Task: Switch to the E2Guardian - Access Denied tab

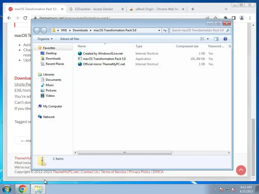Action: 94,9
